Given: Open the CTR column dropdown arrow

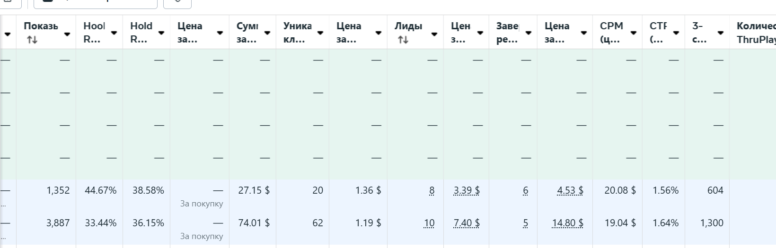Looking at the screenshot, I should point(676,33).
